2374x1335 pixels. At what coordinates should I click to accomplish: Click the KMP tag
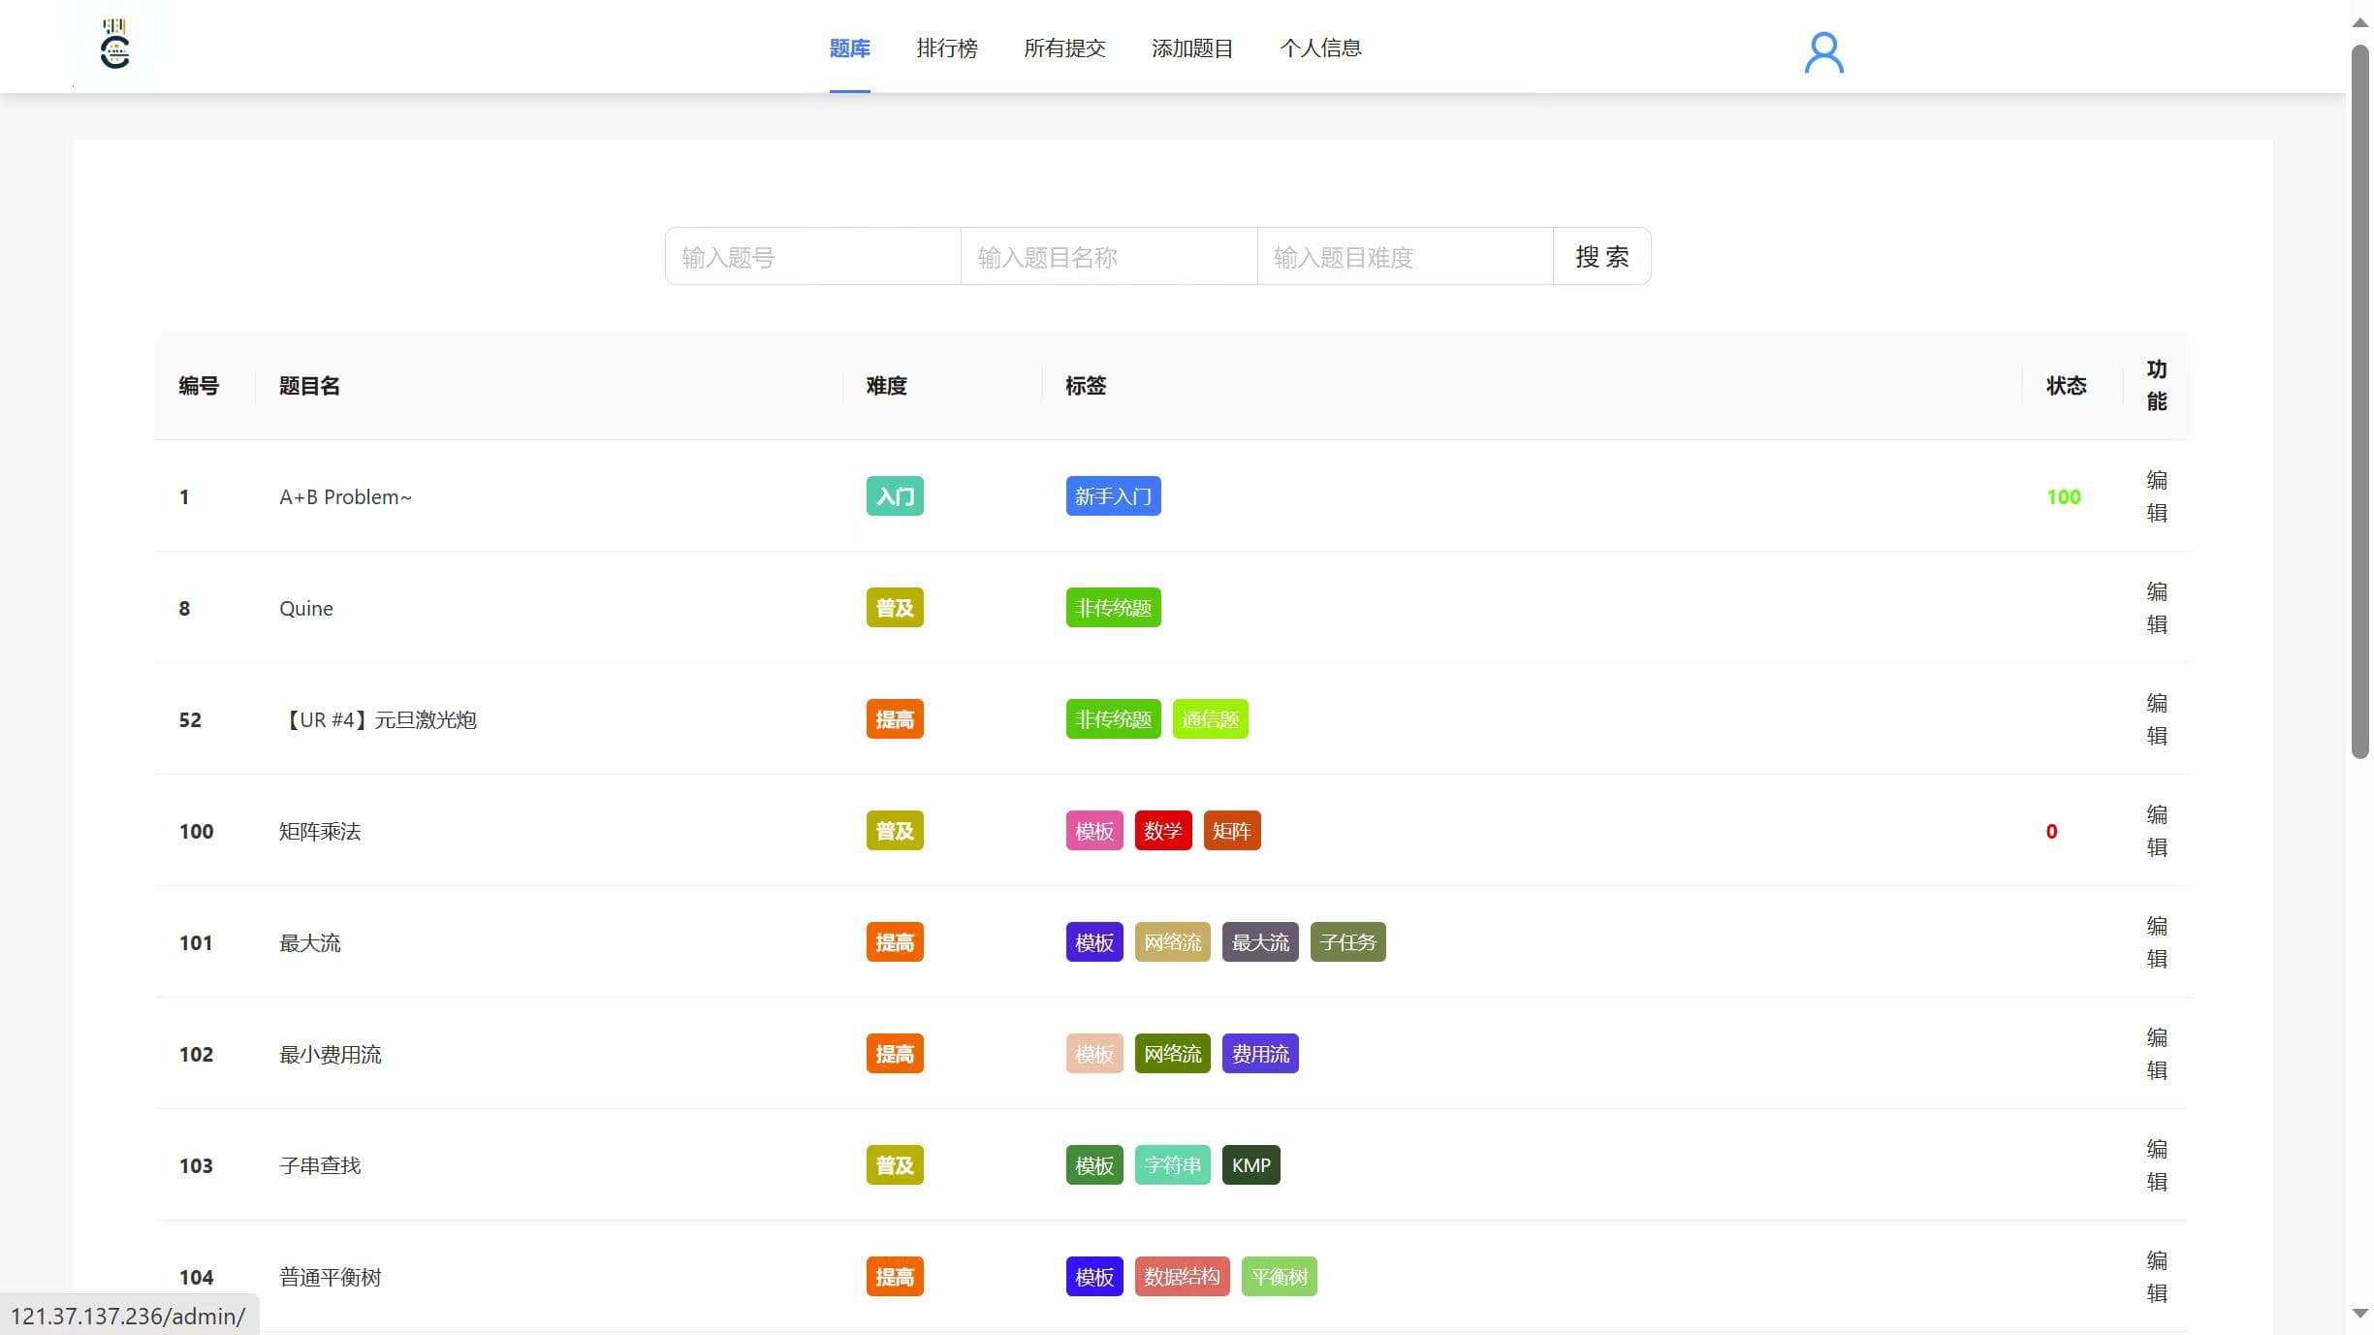pyautogui.click(x=1250, y=1165)
